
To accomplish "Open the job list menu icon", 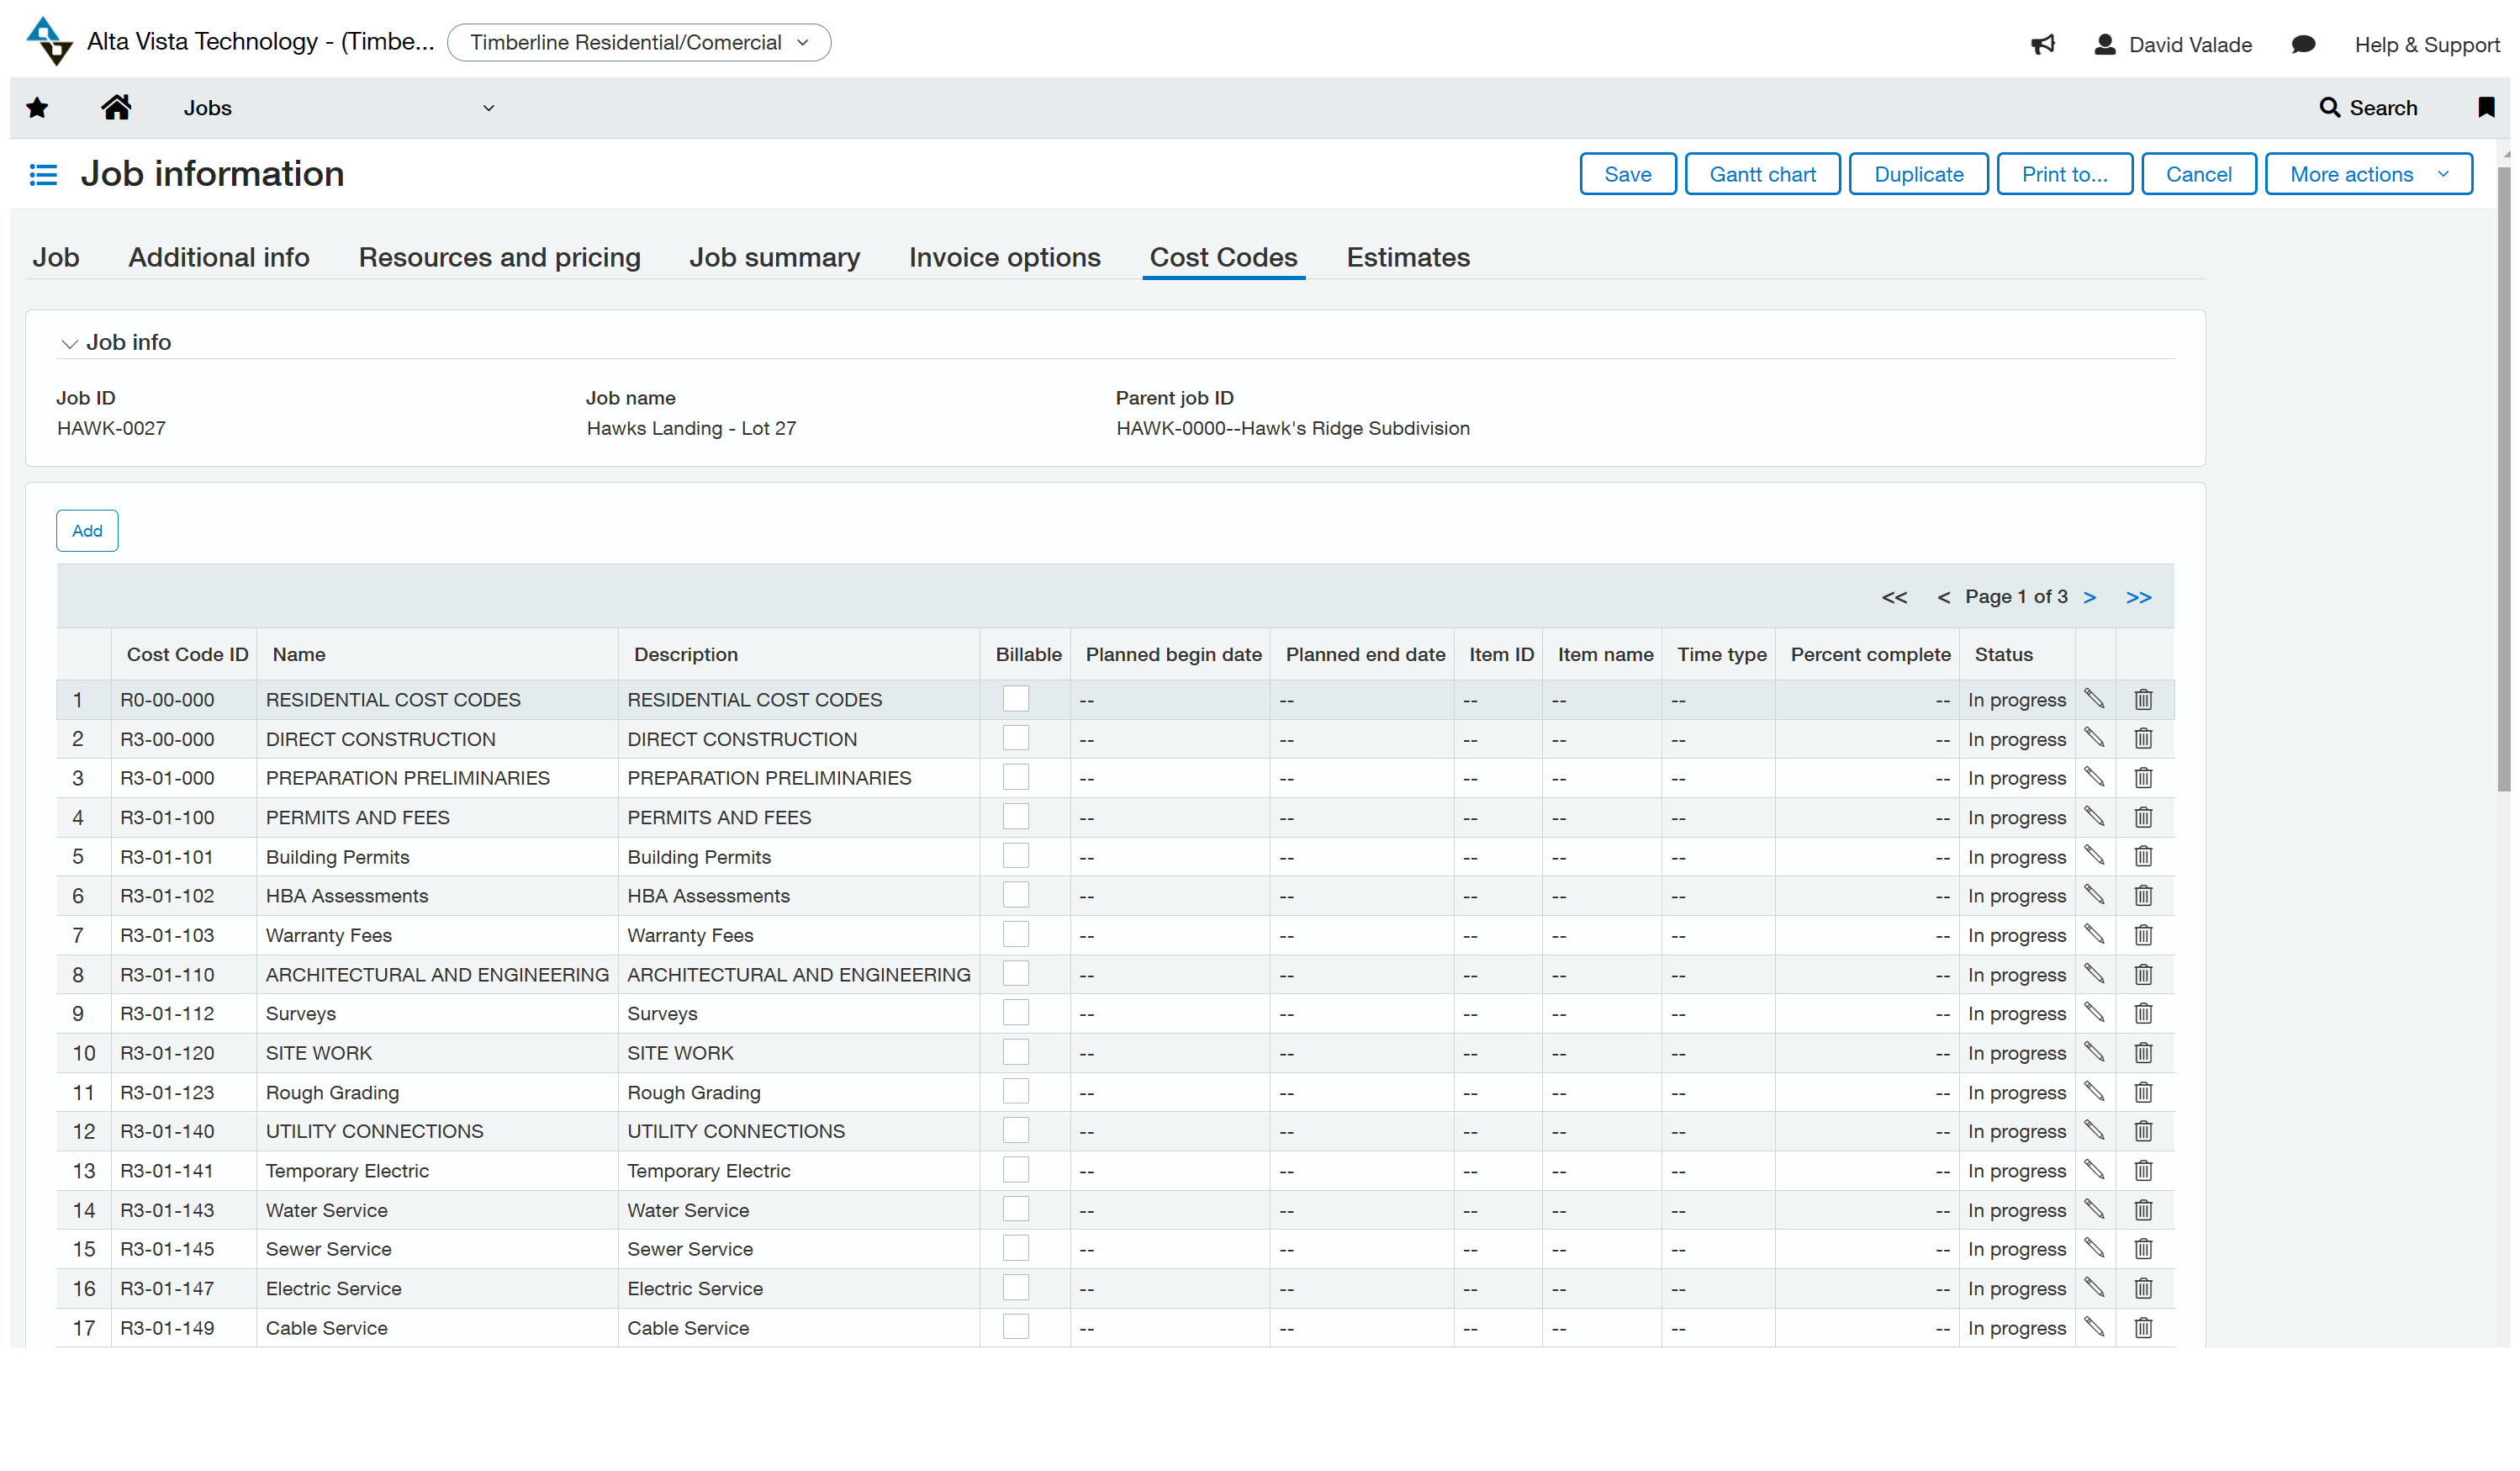I will [43, 175].
